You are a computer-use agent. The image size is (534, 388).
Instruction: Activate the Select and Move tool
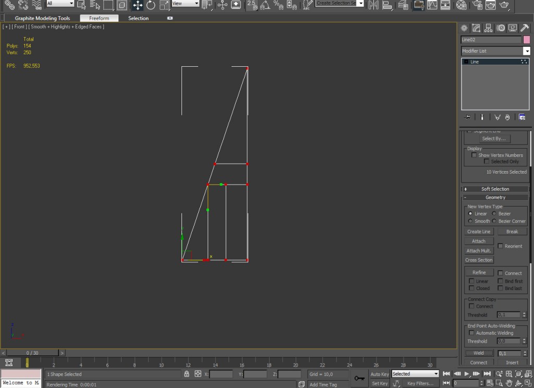click(x=138, y=5)
